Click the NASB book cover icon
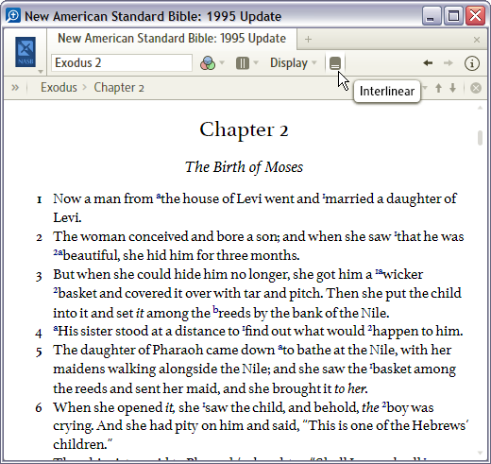This screenshot has width=491, height=464. 25,52
